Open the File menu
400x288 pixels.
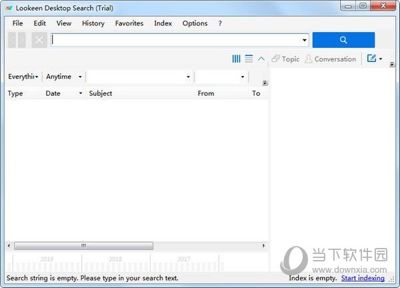point(17,23)
